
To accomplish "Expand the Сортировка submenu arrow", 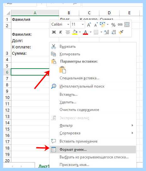I will tap(132, 133).
